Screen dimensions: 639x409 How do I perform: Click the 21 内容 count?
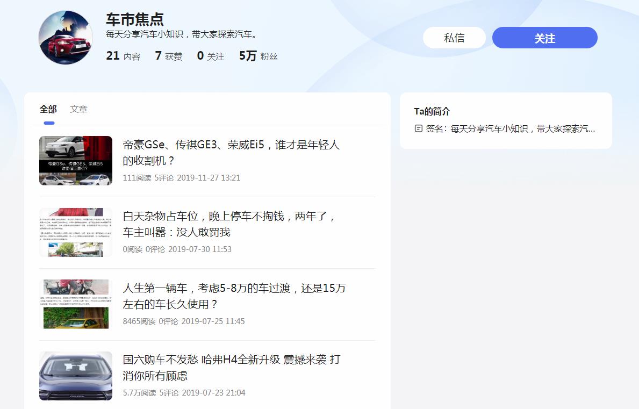point(123,56)
